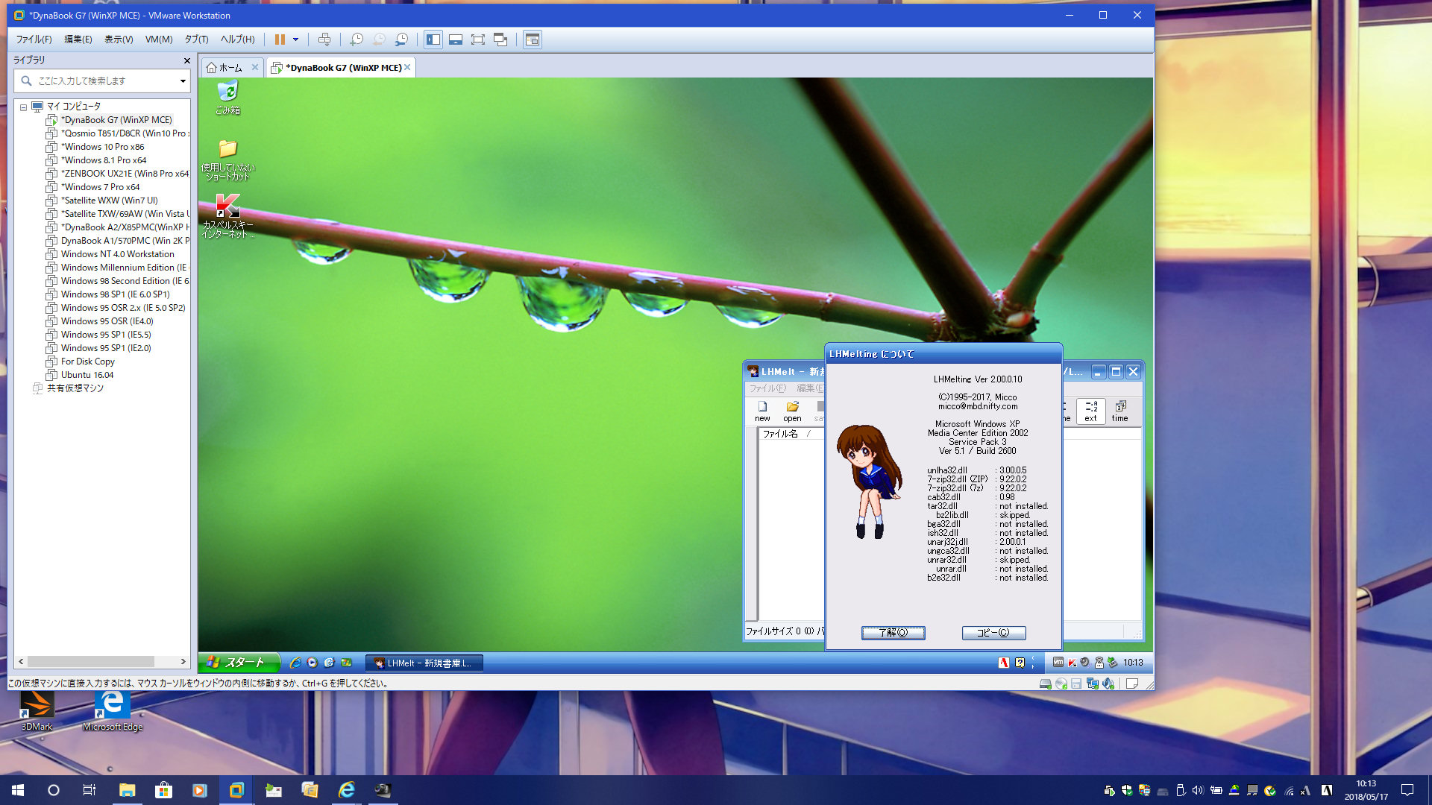Collapse the マイ コンピュータ tree node
The image size is (1432, 805).
pyautogui.click(x=23, y=107)
